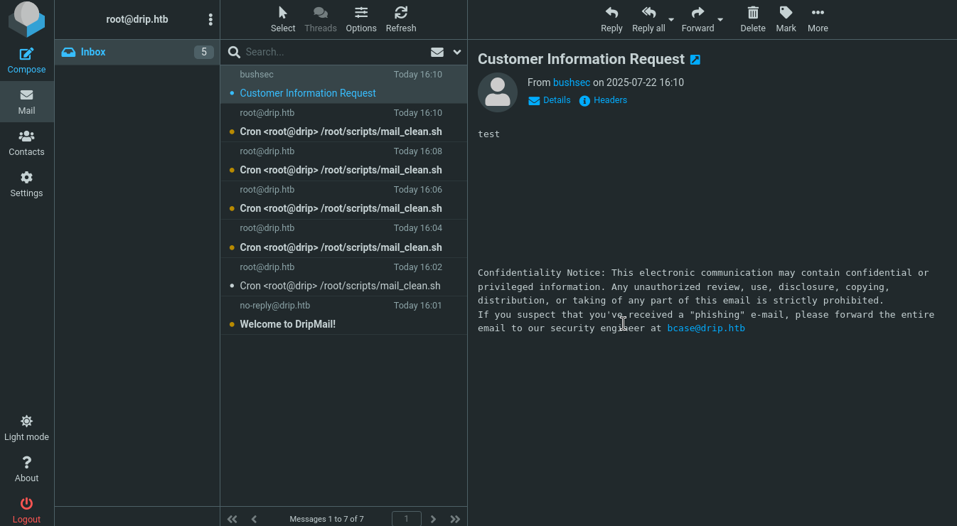Image resolution: width=957 pixels, height=526 pixels.
Task: Open the About dialog
Action: pyautogui.click(x=26, y=469)
